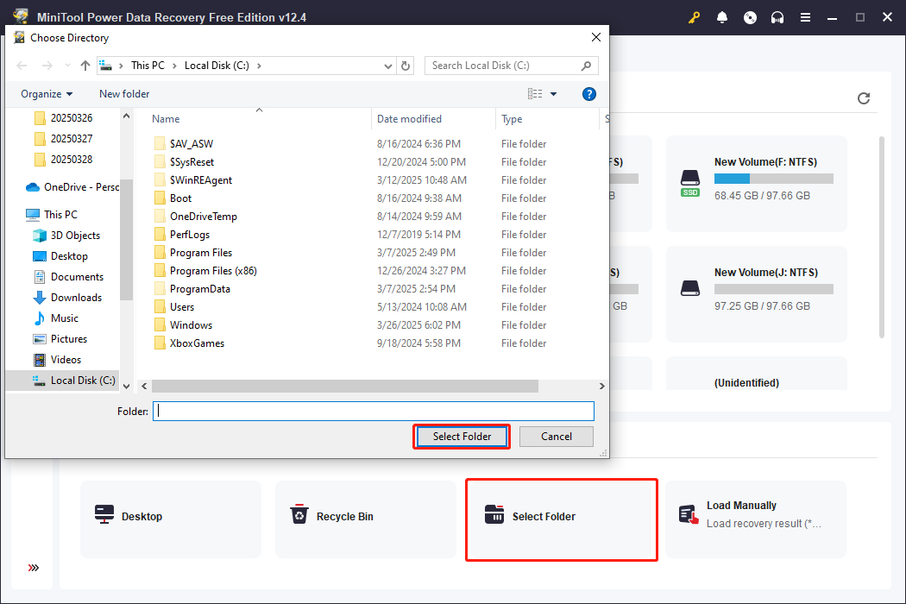
Task: Open the bell notifications icon
Action: pos(721,17)
